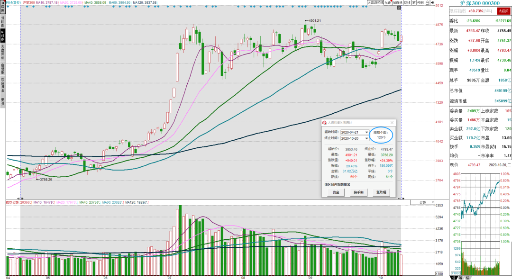This screenshot has width=512, height=280.
Task: Click the 九转 indicator button
Action: tap(388, 2)
